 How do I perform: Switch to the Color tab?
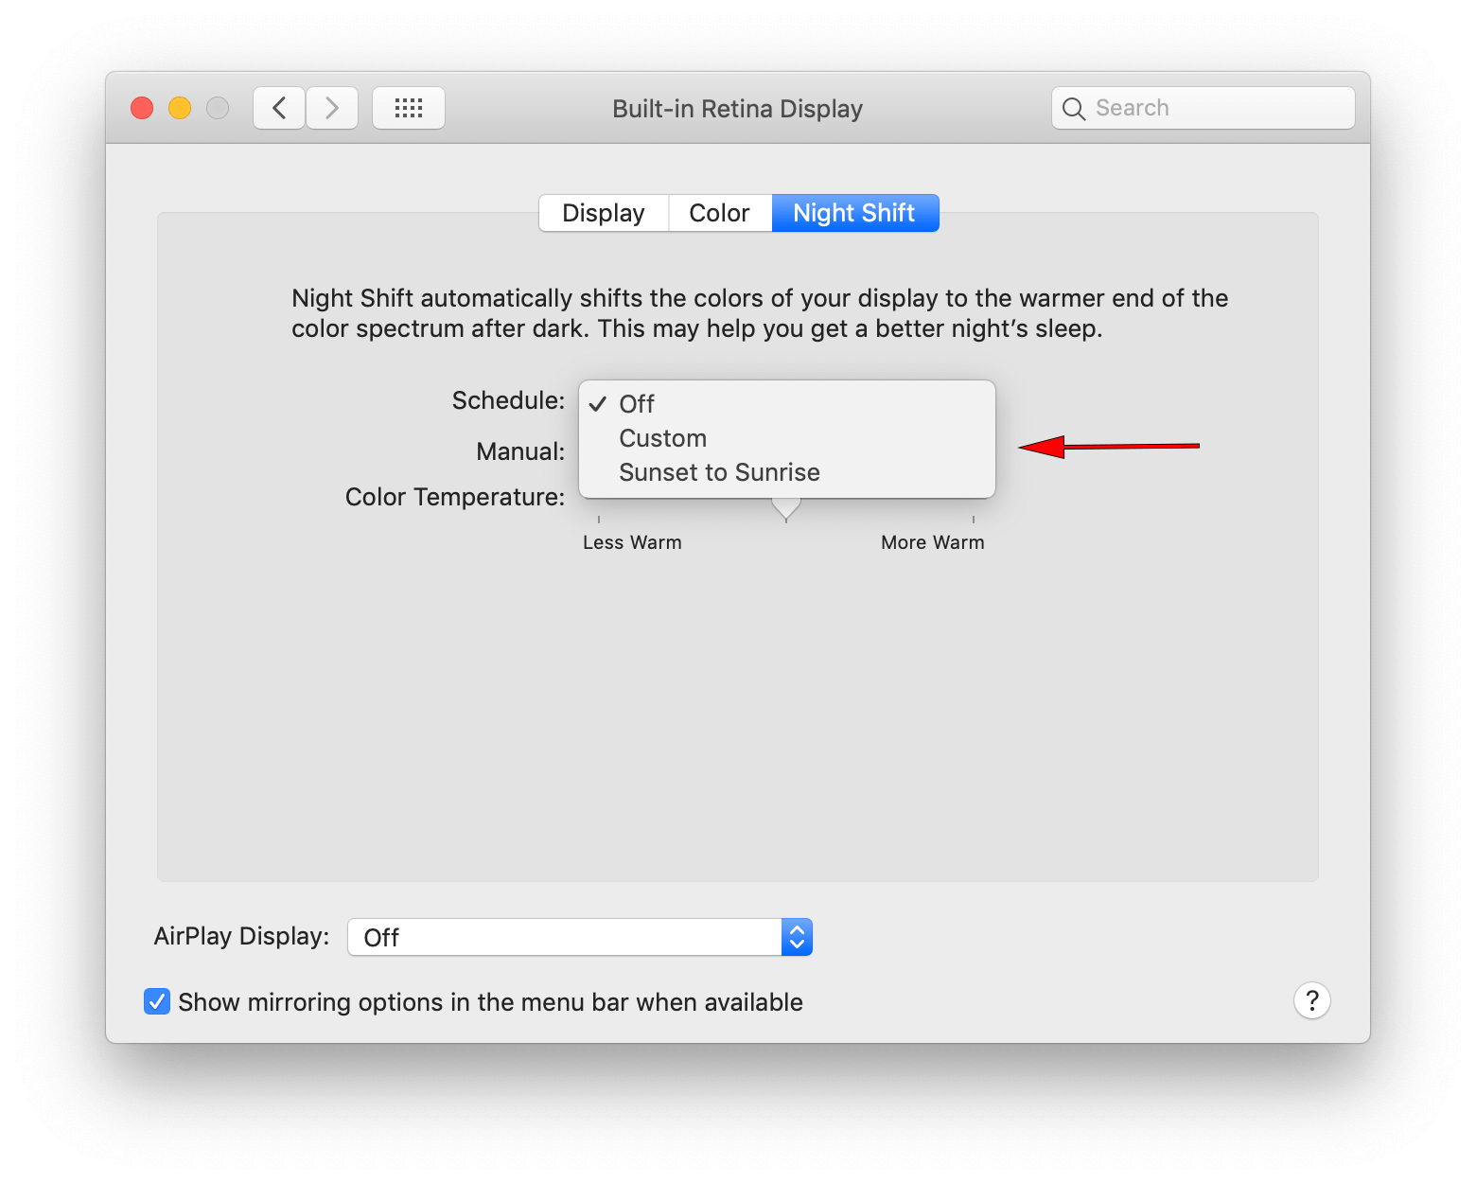click(x=719, y=213)
